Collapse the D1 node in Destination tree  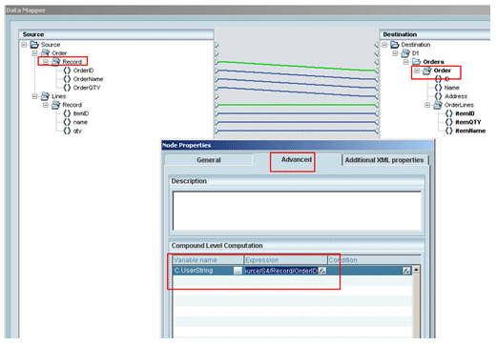click(x=395, y=53)
